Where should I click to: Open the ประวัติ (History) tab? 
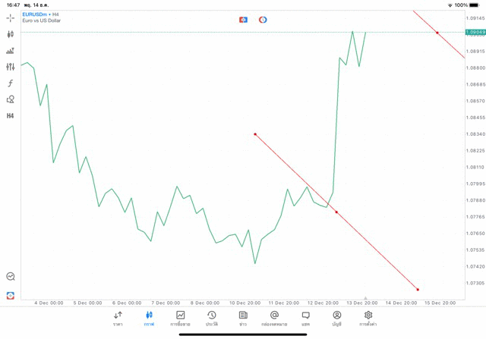[211, 319]
